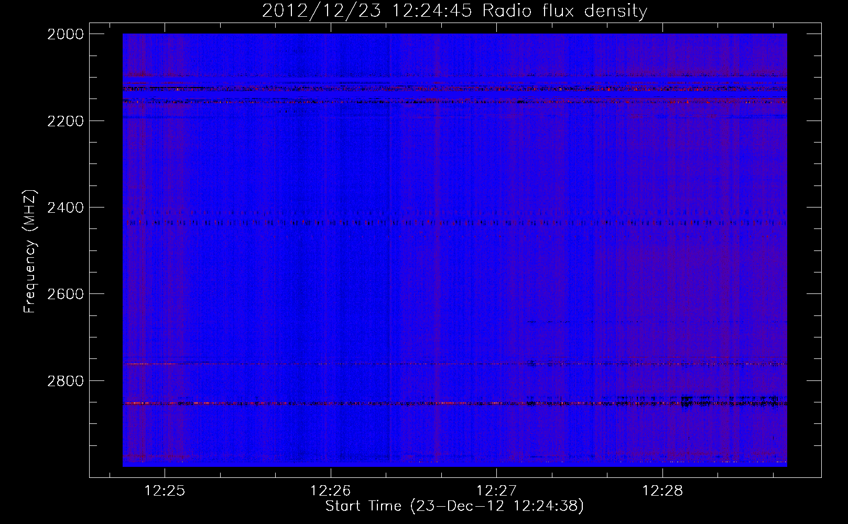The height and width of the screenshot is (524, 848).
Task: Click the 12:28 time axis label
Action: point(662,491)
